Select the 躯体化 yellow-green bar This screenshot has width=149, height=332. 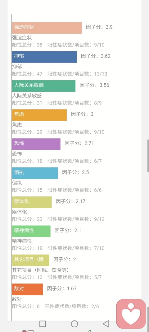coord(32,202)
